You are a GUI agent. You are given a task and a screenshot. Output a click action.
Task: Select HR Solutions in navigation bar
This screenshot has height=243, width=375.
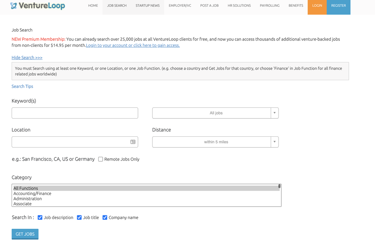[x=239, y=6]
